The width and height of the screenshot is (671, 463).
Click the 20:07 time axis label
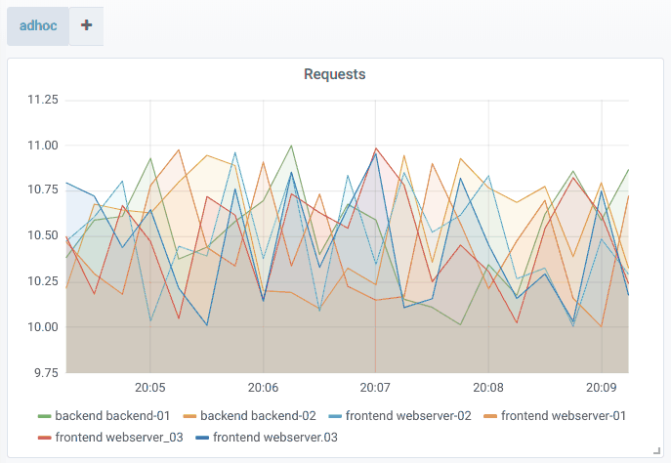tap(375, 387)
